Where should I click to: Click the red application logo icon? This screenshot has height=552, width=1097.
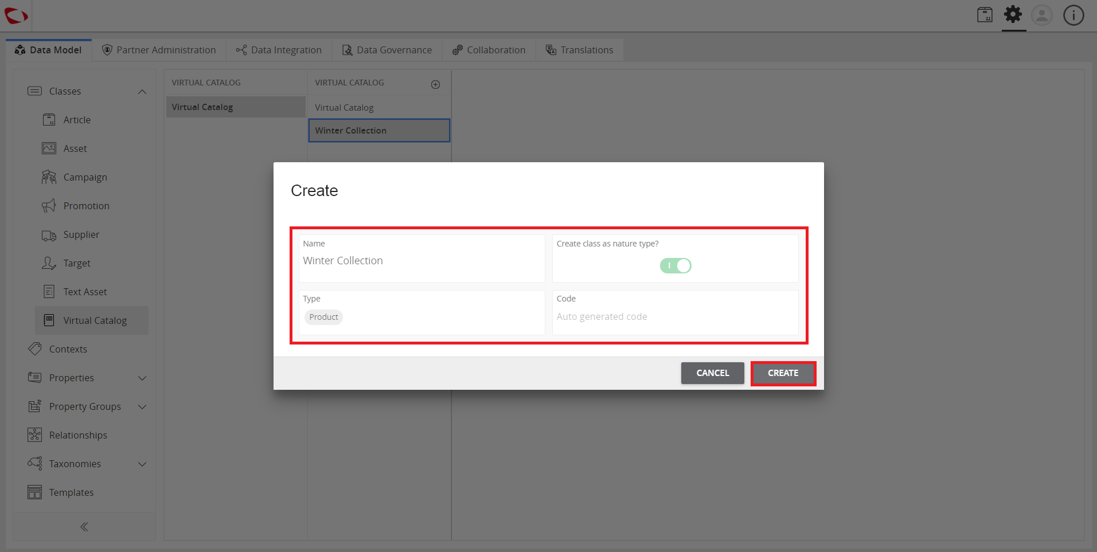point(16,15)
